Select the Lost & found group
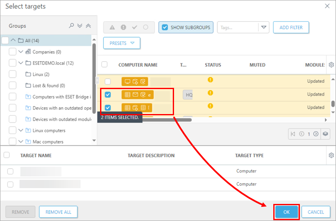Screen dimensions: 336x221 coord(49,86)
